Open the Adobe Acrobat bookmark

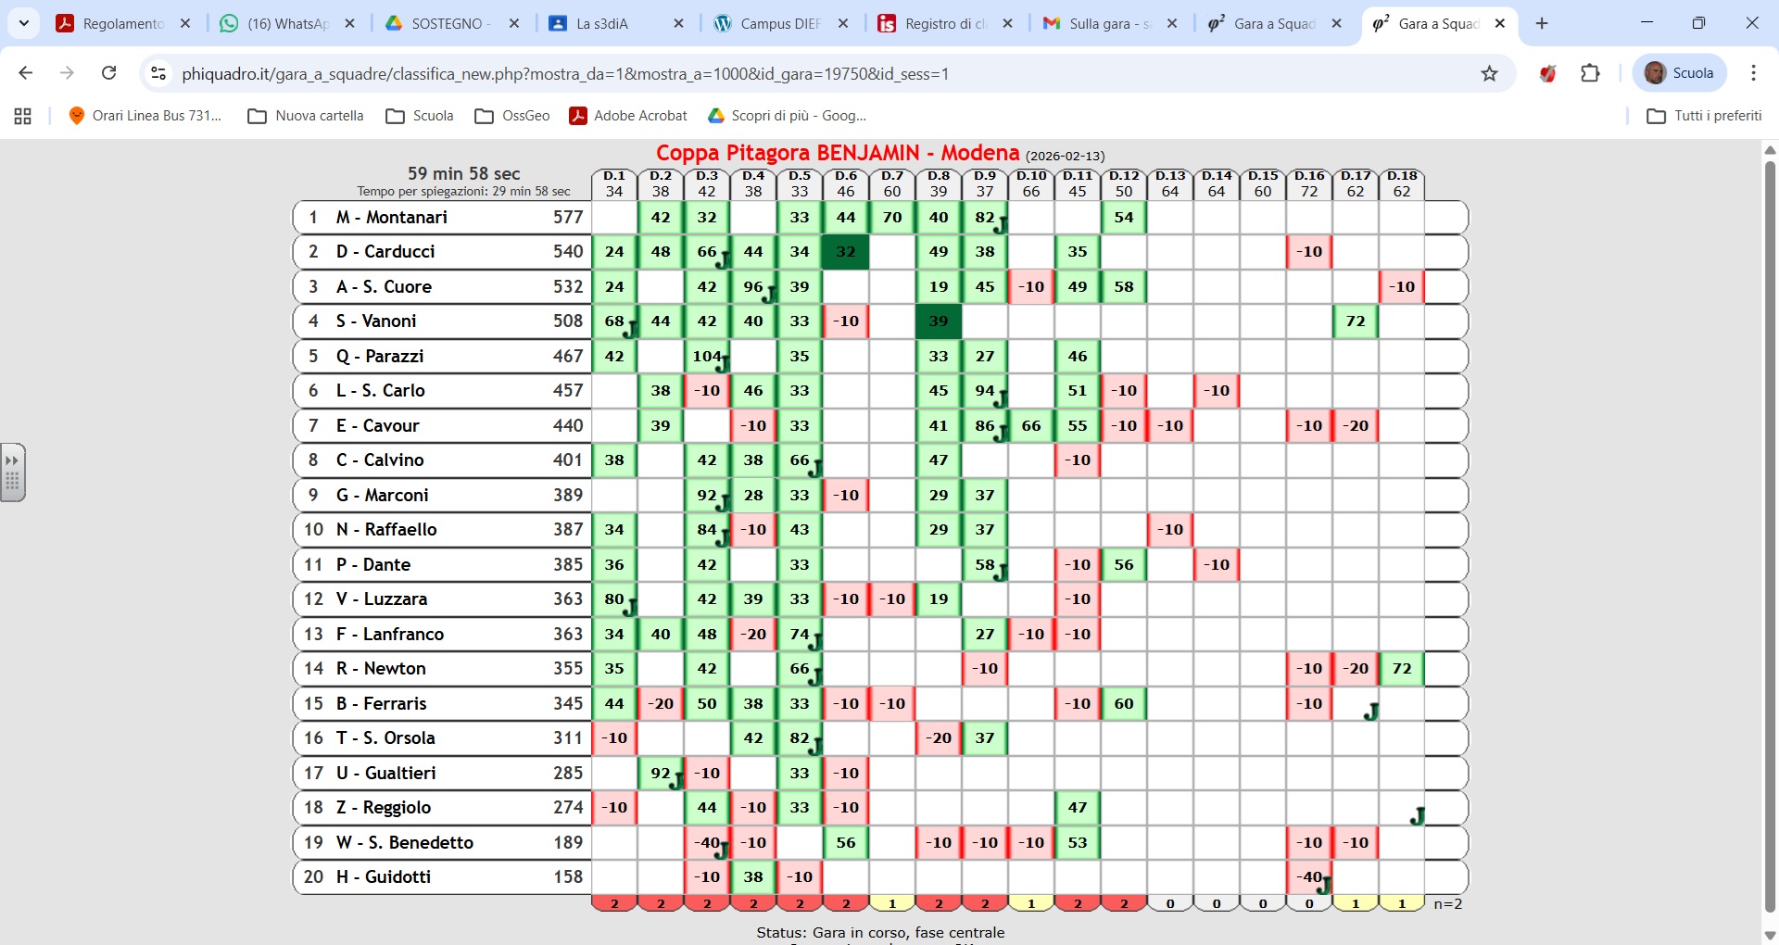click(628, 116)
